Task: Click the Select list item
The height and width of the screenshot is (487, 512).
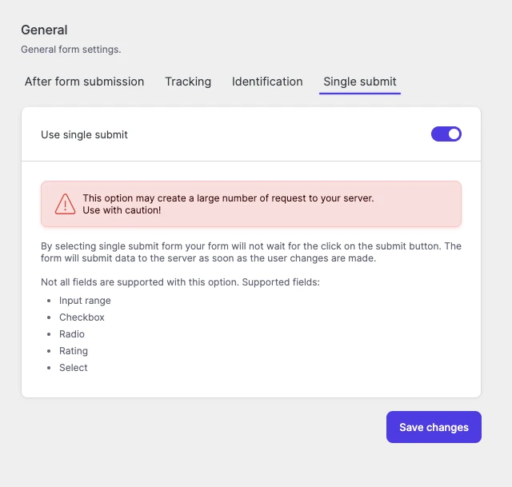Action: pyautogui.click(x=74, y=368)
